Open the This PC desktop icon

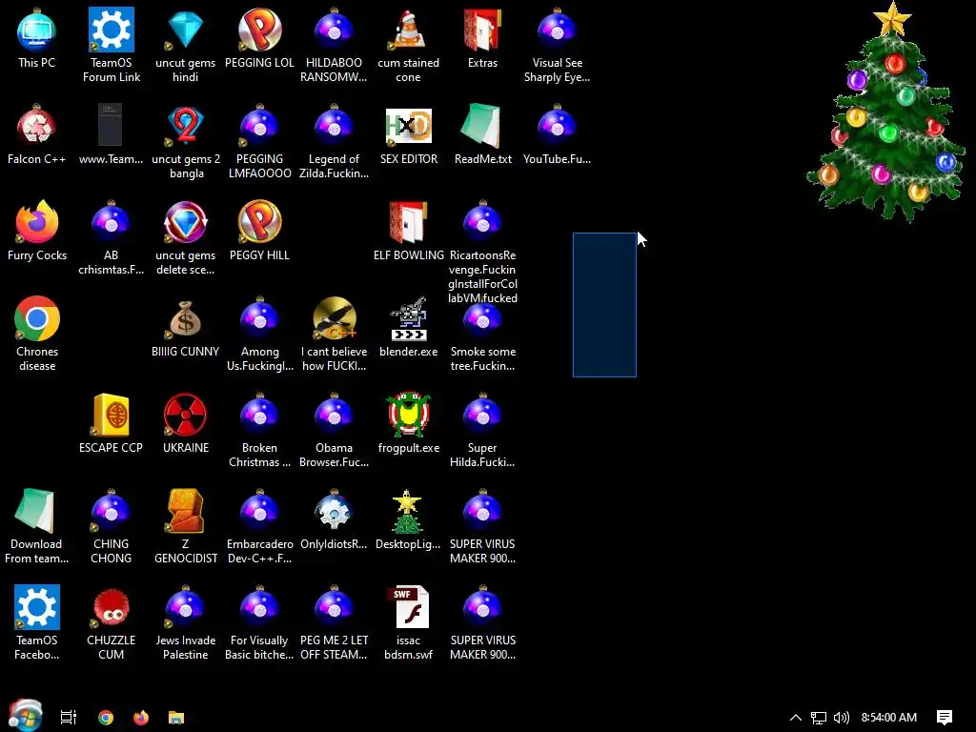[x=37, y=30]
